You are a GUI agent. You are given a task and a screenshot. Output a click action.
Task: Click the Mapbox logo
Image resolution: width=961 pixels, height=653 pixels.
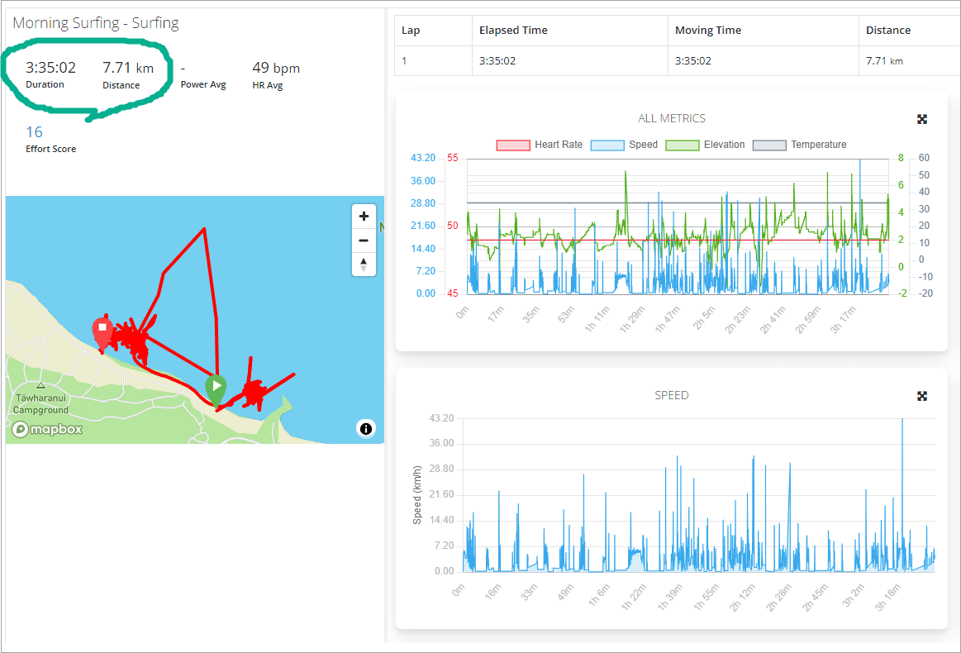point(48,429)
